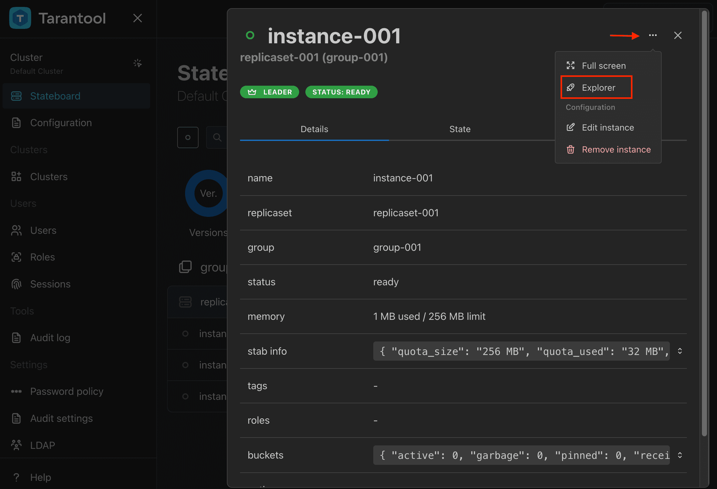Close the instance-001 details panel
This screenshot has height=489, width=717.
click(x=678, y=35)
